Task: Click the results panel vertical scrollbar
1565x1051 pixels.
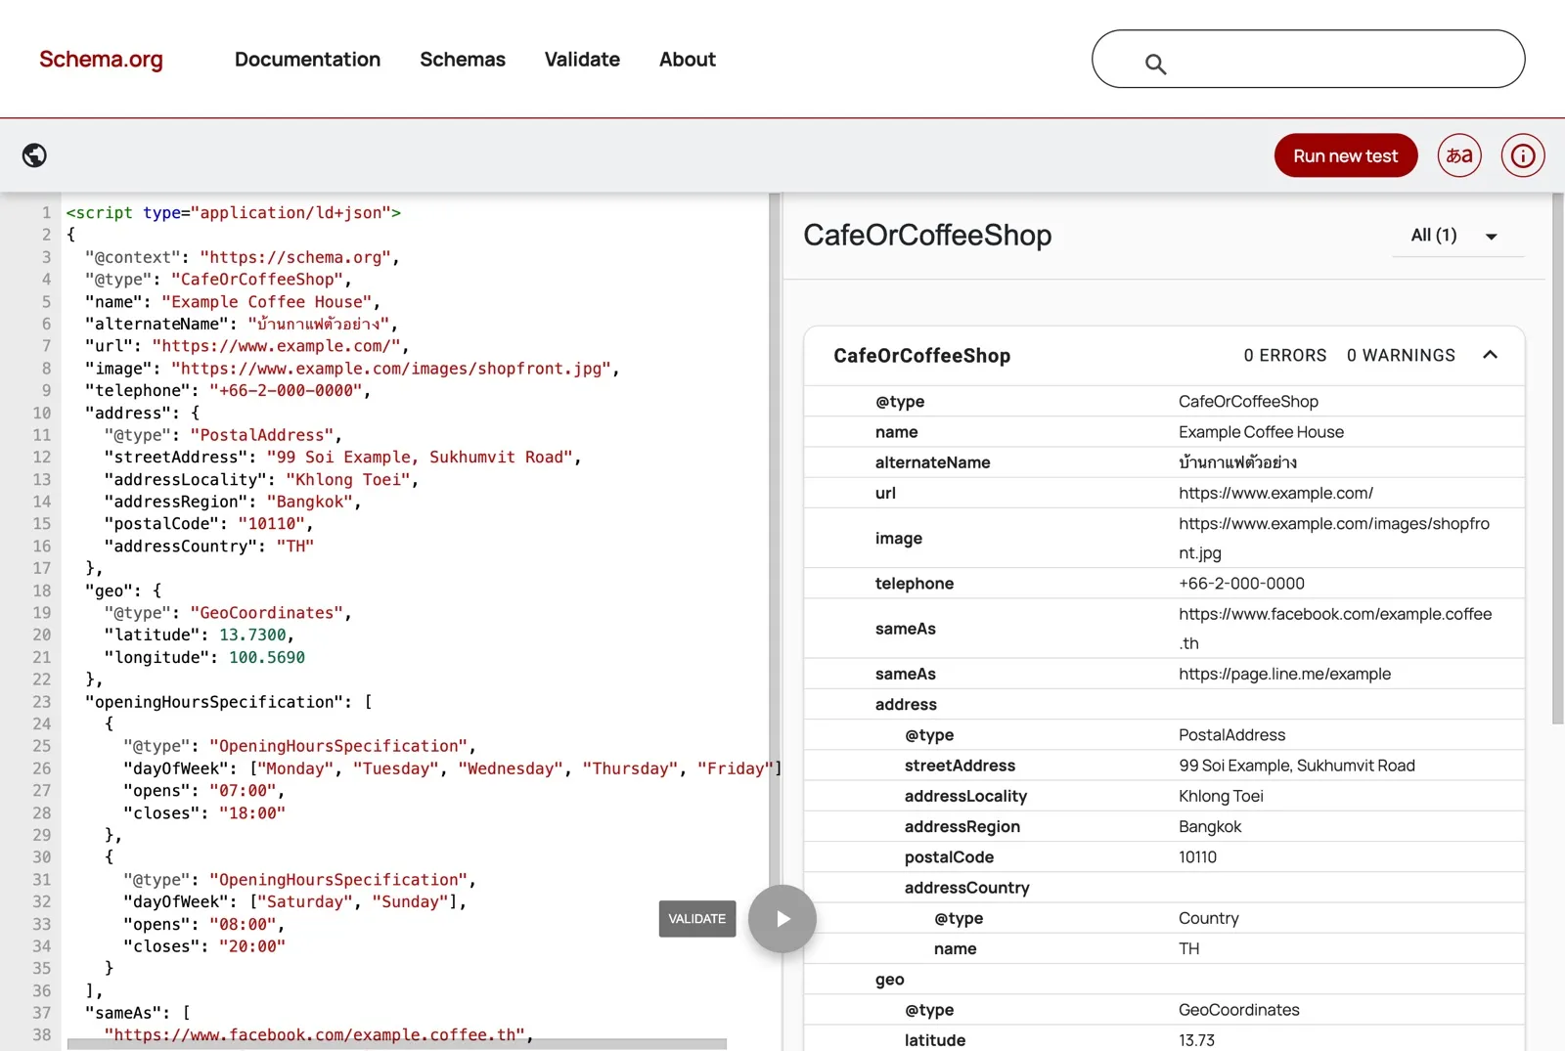Action: click(1558, 459)
